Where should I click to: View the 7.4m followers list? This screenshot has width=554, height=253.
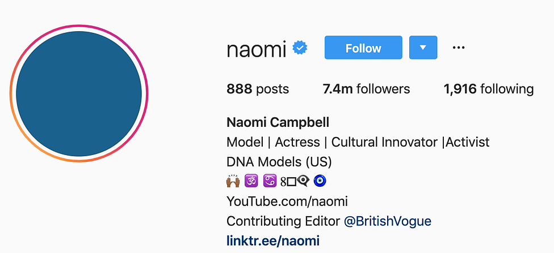click(366, 89)
